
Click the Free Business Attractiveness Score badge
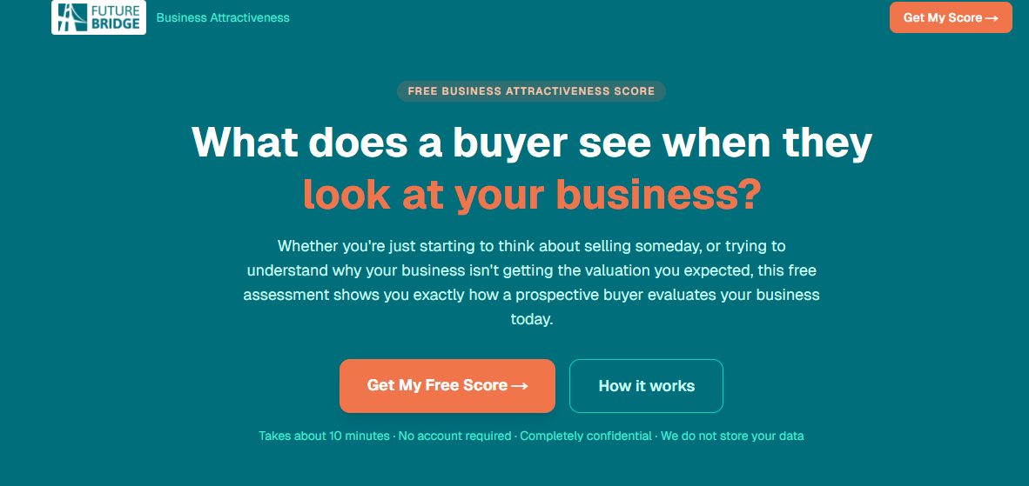click(531, 91)
